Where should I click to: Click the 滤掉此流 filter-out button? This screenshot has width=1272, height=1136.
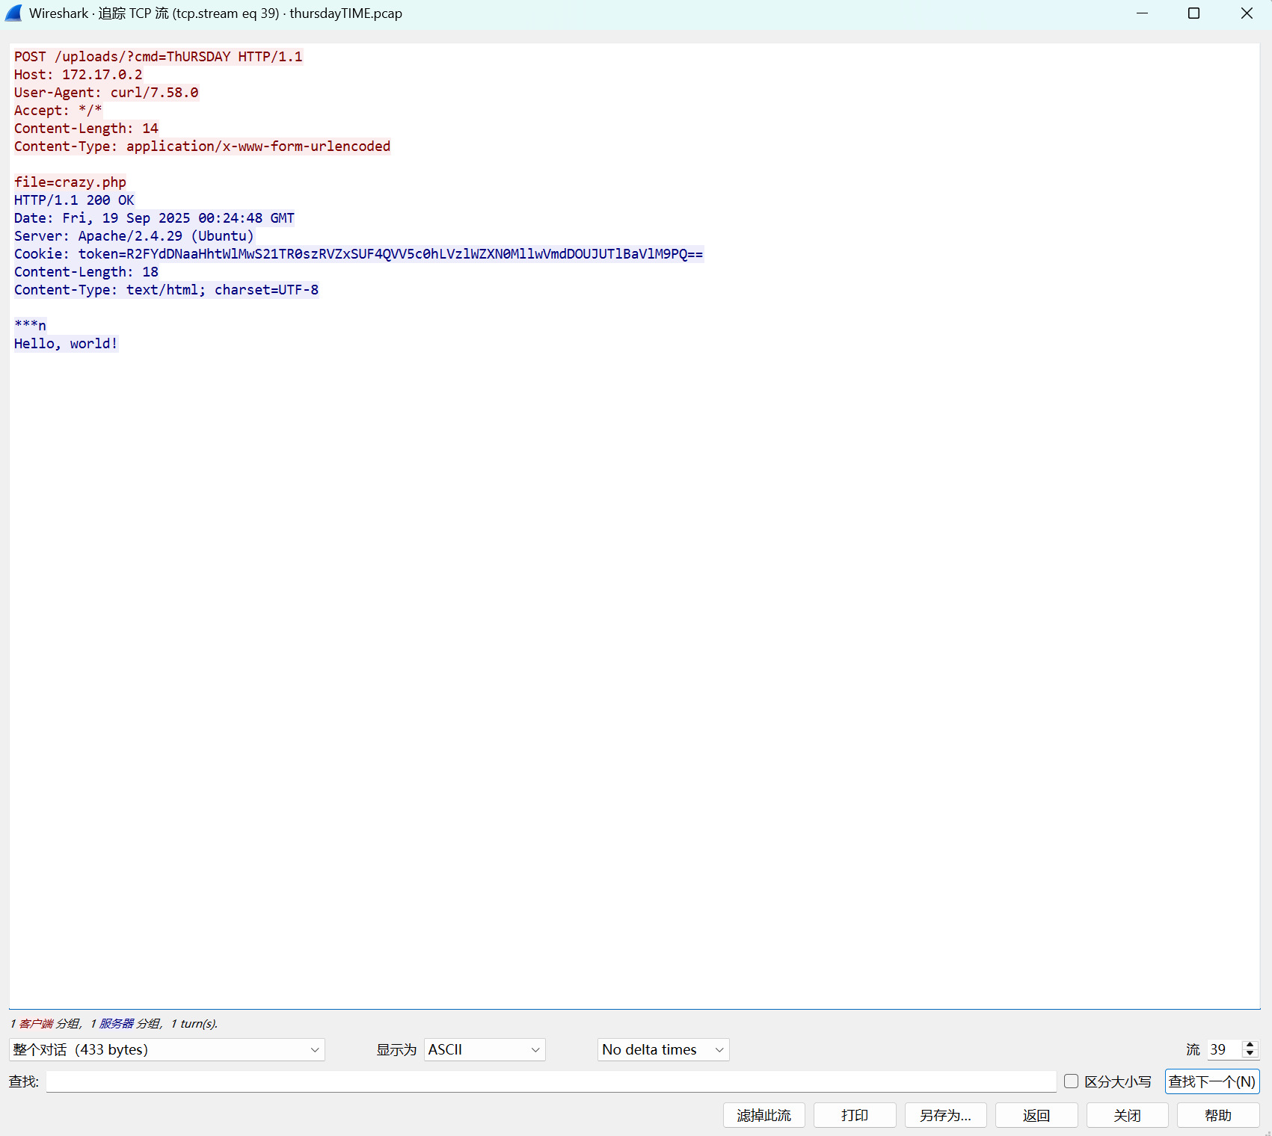tap(763, 1115)
